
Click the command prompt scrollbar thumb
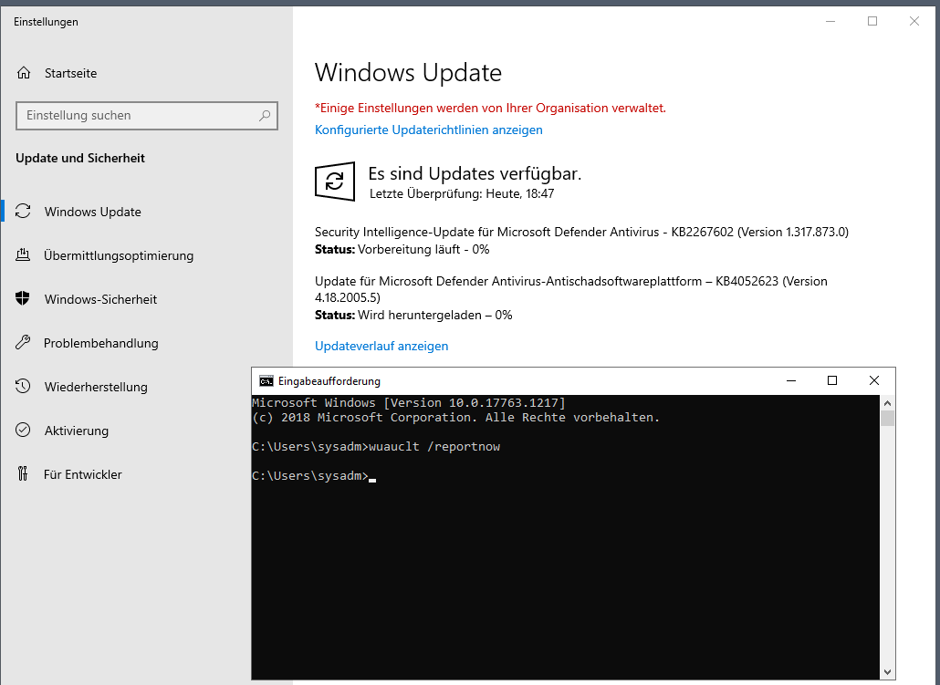[x=888, y=418]
